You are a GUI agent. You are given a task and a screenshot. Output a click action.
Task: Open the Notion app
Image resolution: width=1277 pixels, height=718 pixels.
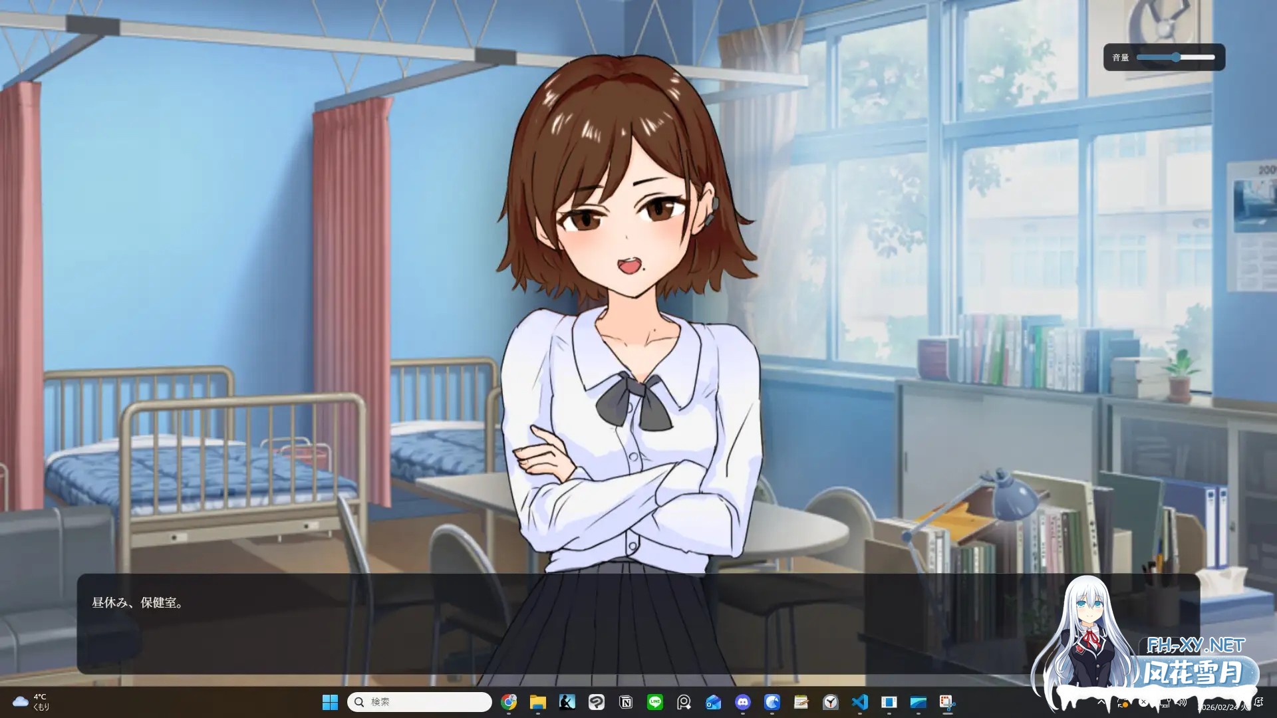(x=625, y=702)
